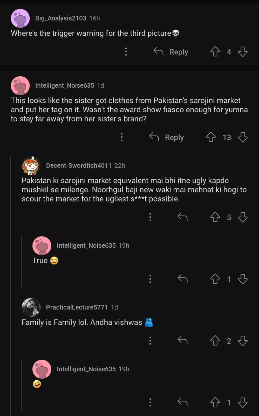Downvote Decent-Swordfish4011's comment
259x416 pixels.
(243, 217)
